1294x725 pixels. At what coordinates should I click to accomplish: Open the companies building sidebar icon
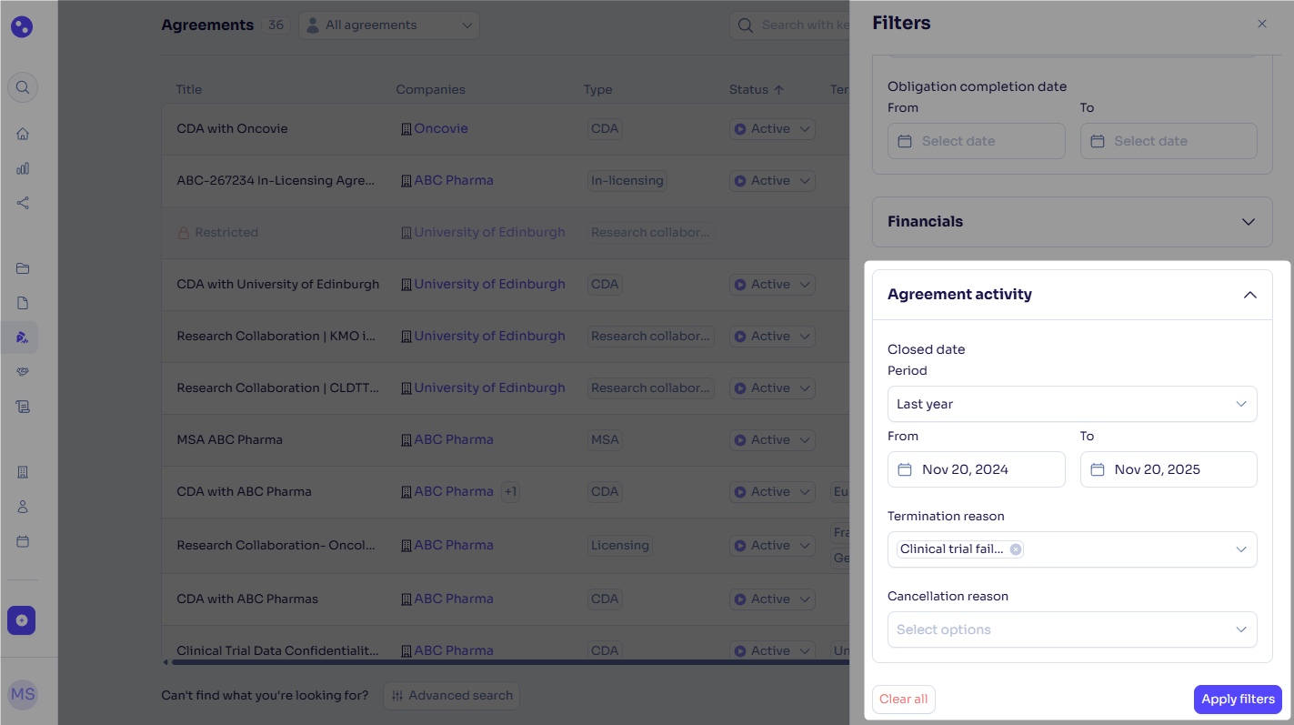pyautogui.click(x=23, y=472)
